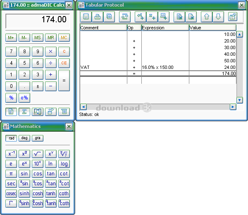Click the add-result row icon (equals plus)

(x=152, y=17)
